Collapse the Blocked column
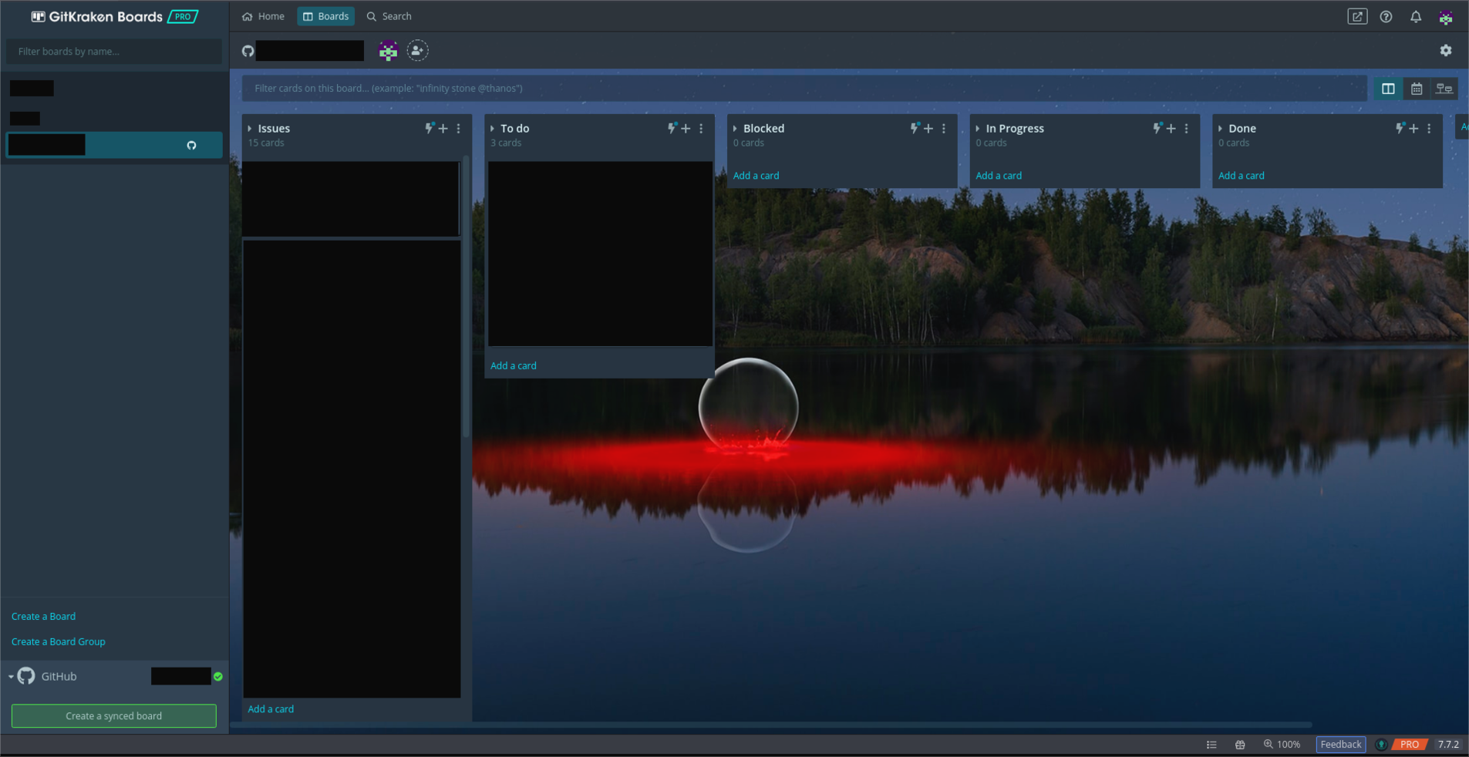This screenshot has width=1469, height=757. 735,129
